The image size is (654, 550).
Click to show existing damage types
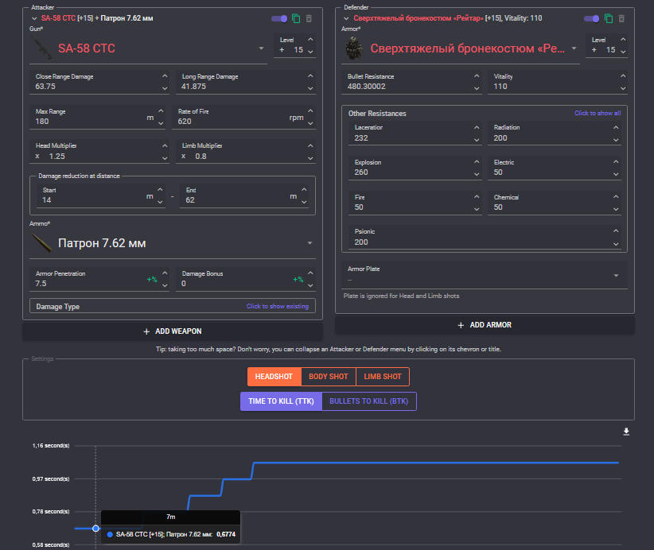click(x=278, y=306)
